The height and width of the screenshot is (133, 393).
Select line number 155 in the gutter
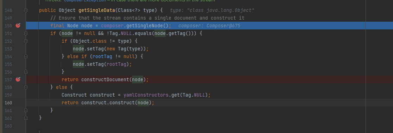click(x=8, y=64)
